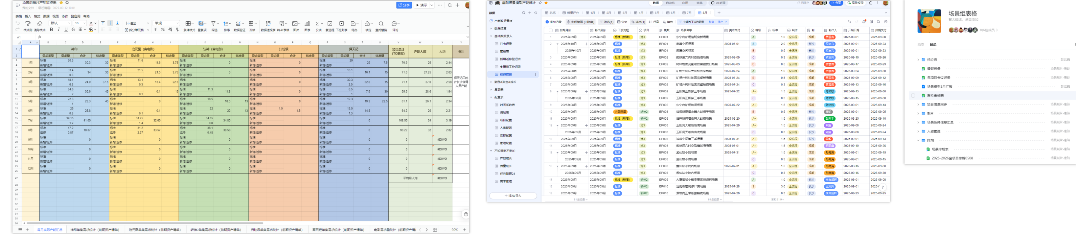This screenshot has height=234, width=1076.
Task: Click the 填色 fill color icon in the table toolbar
Action: pos(668,22)
